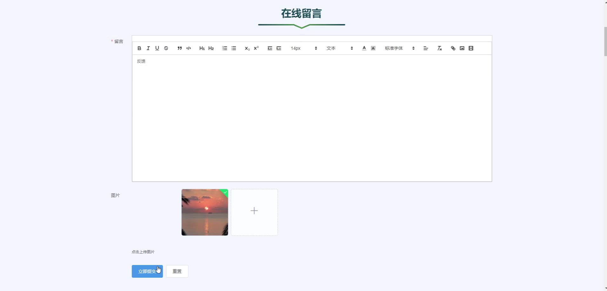The height and width of the screenshot is (291, 607).
Task: Click the 图片 field label
Action: 115,195
